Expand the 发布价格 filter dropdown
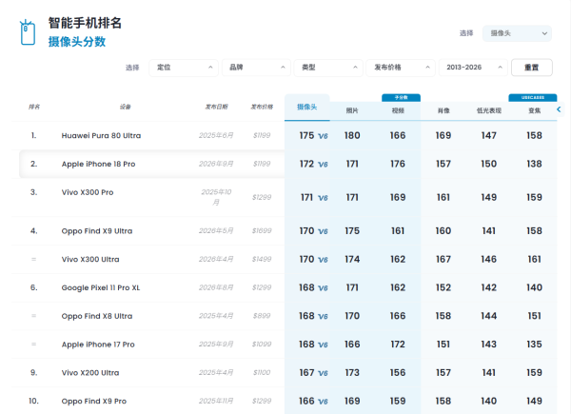This screenshot has height=414, width=571. 401,68
